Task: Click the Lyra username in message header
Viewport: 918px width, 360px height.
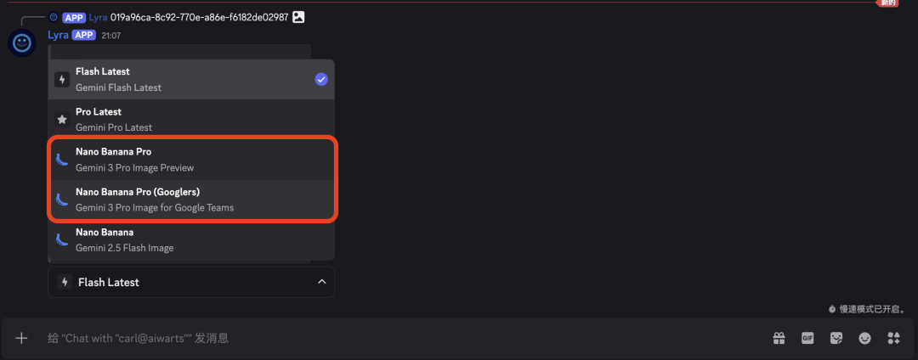Action: tap(58, 35)
